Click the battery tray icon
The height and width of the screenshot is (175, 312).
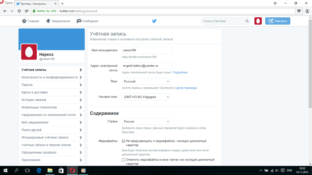pyautogui.click(x=266, y=170)
